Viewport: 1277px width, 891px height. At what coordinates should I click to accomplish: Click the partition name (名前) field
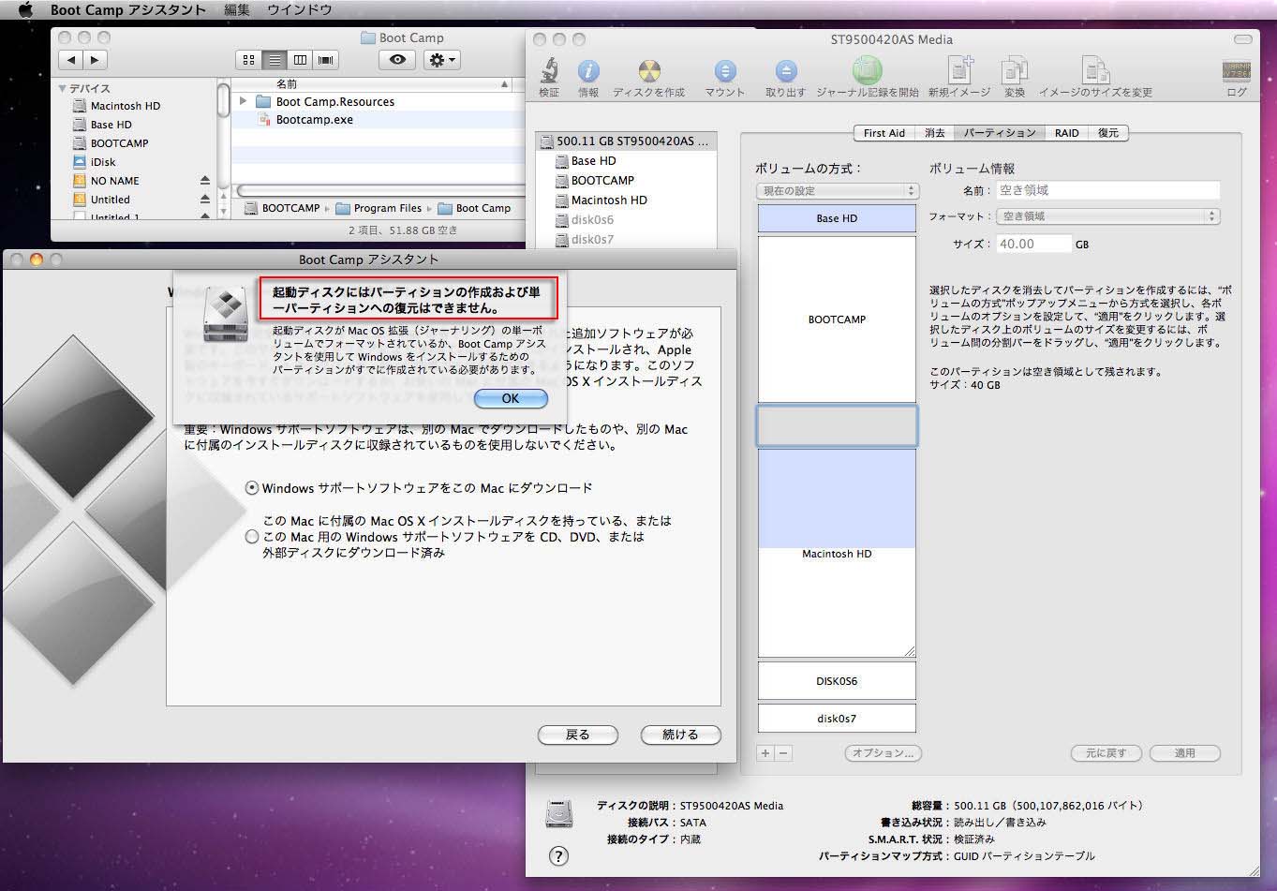[1107, 190]
